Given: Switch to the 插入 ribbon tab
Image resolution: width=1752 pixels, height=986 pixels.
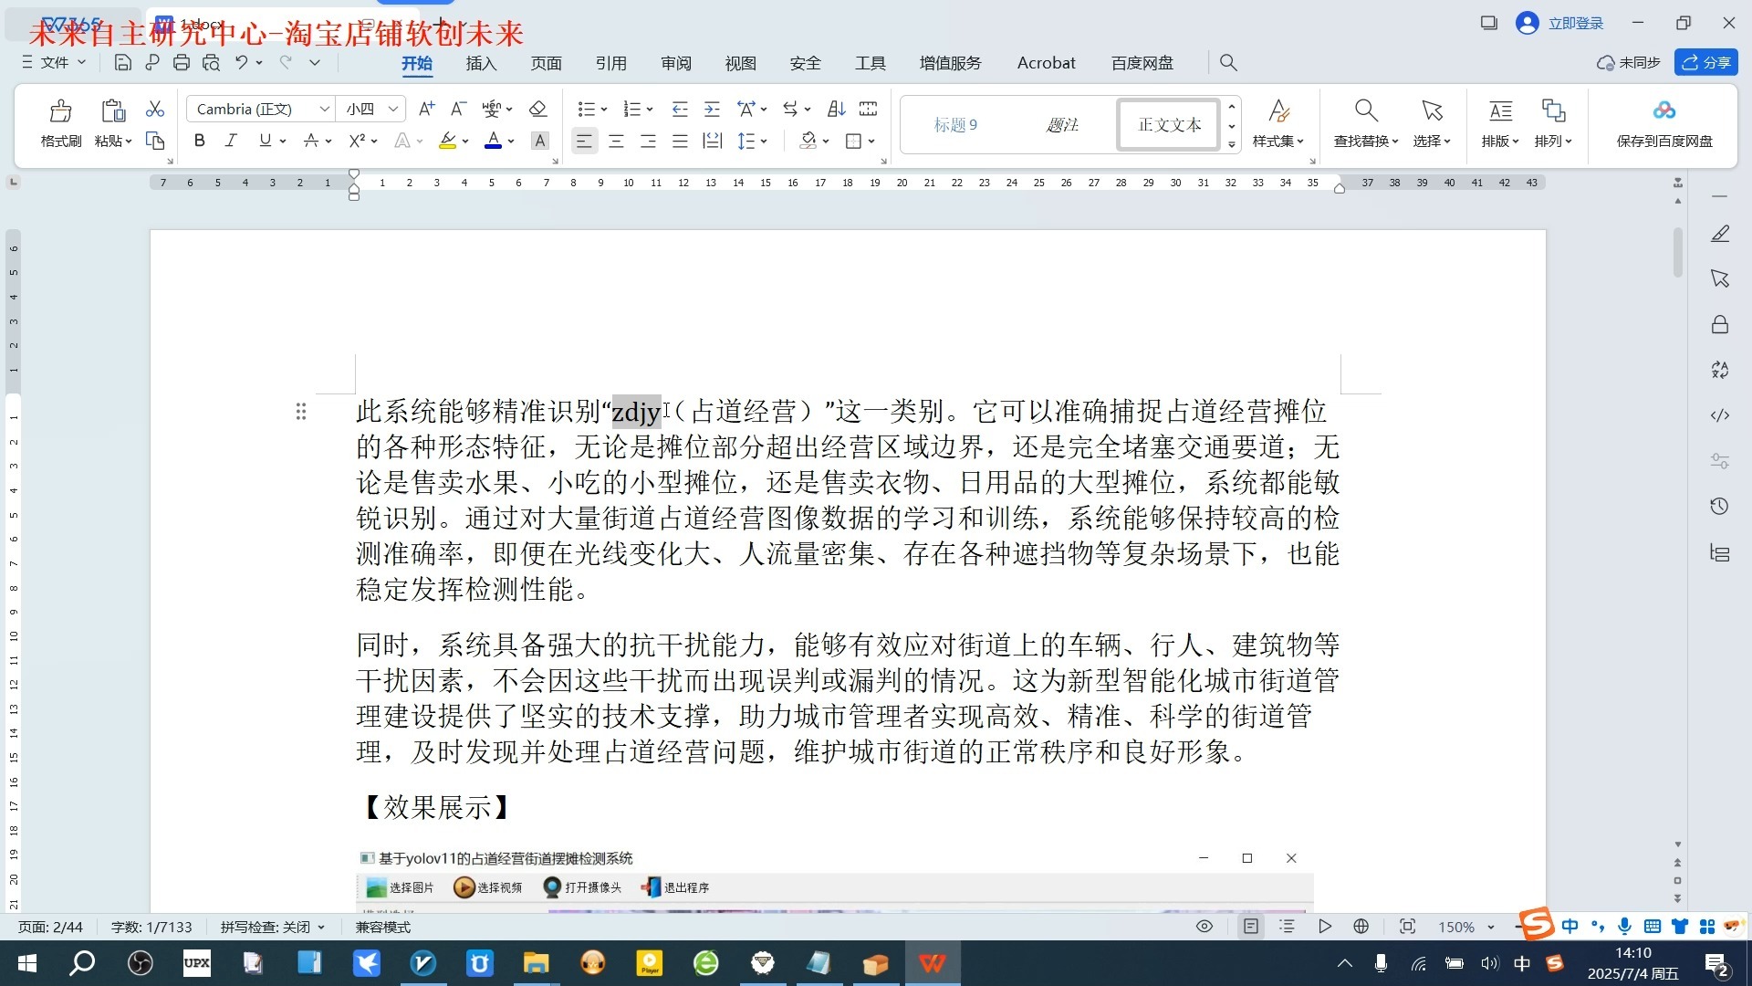Looking at the screenshot, I should click(481, 63).
